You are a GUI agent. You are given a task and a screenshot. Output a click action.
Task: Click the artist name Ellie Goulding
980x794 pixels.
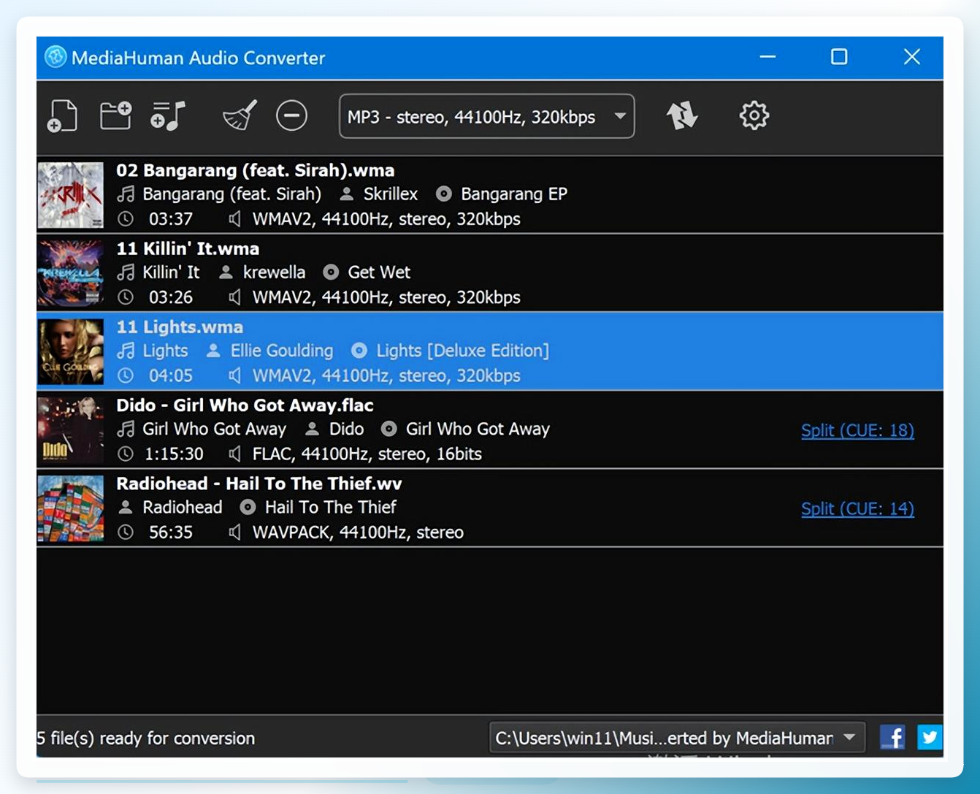coord(282,351)
